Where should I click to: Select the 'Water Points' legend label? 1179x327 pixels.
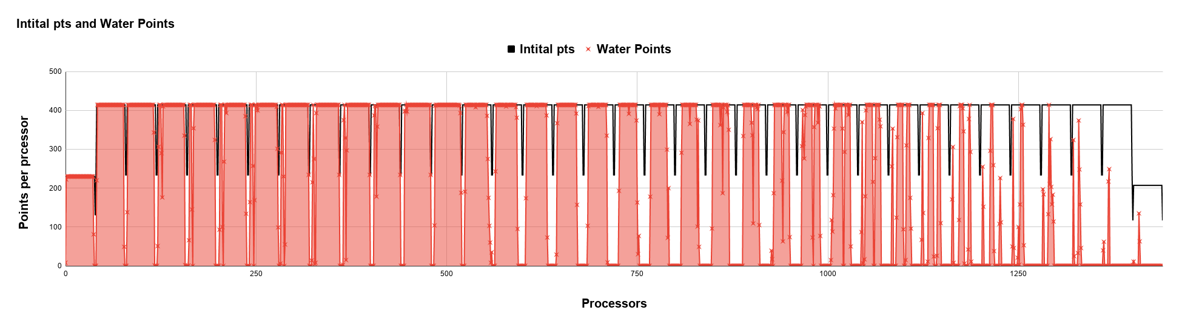click(634, 50)
